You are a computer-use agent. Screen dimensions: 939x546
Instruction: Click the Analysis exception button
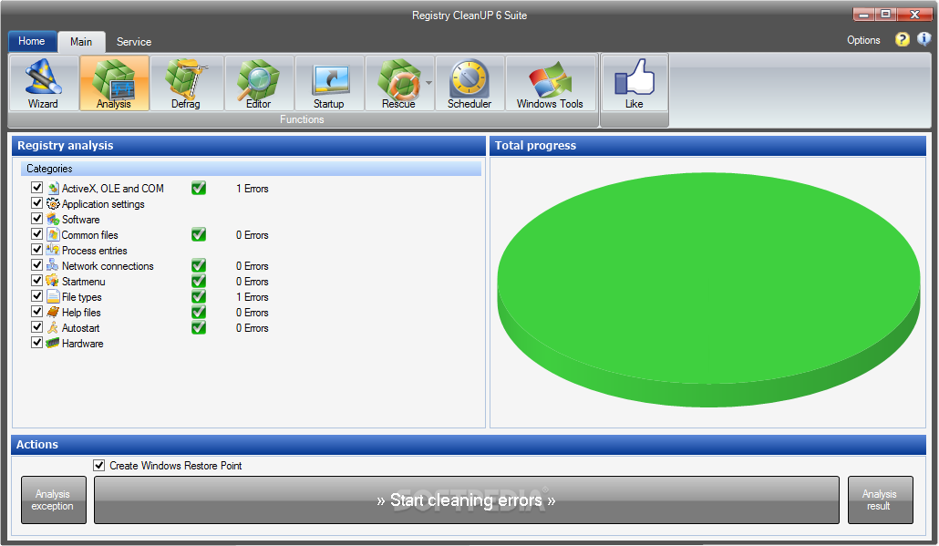click(54, 500)
